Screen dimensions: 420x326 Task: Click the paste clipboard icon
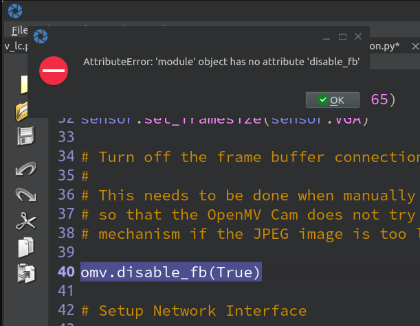tap(26, 272)
